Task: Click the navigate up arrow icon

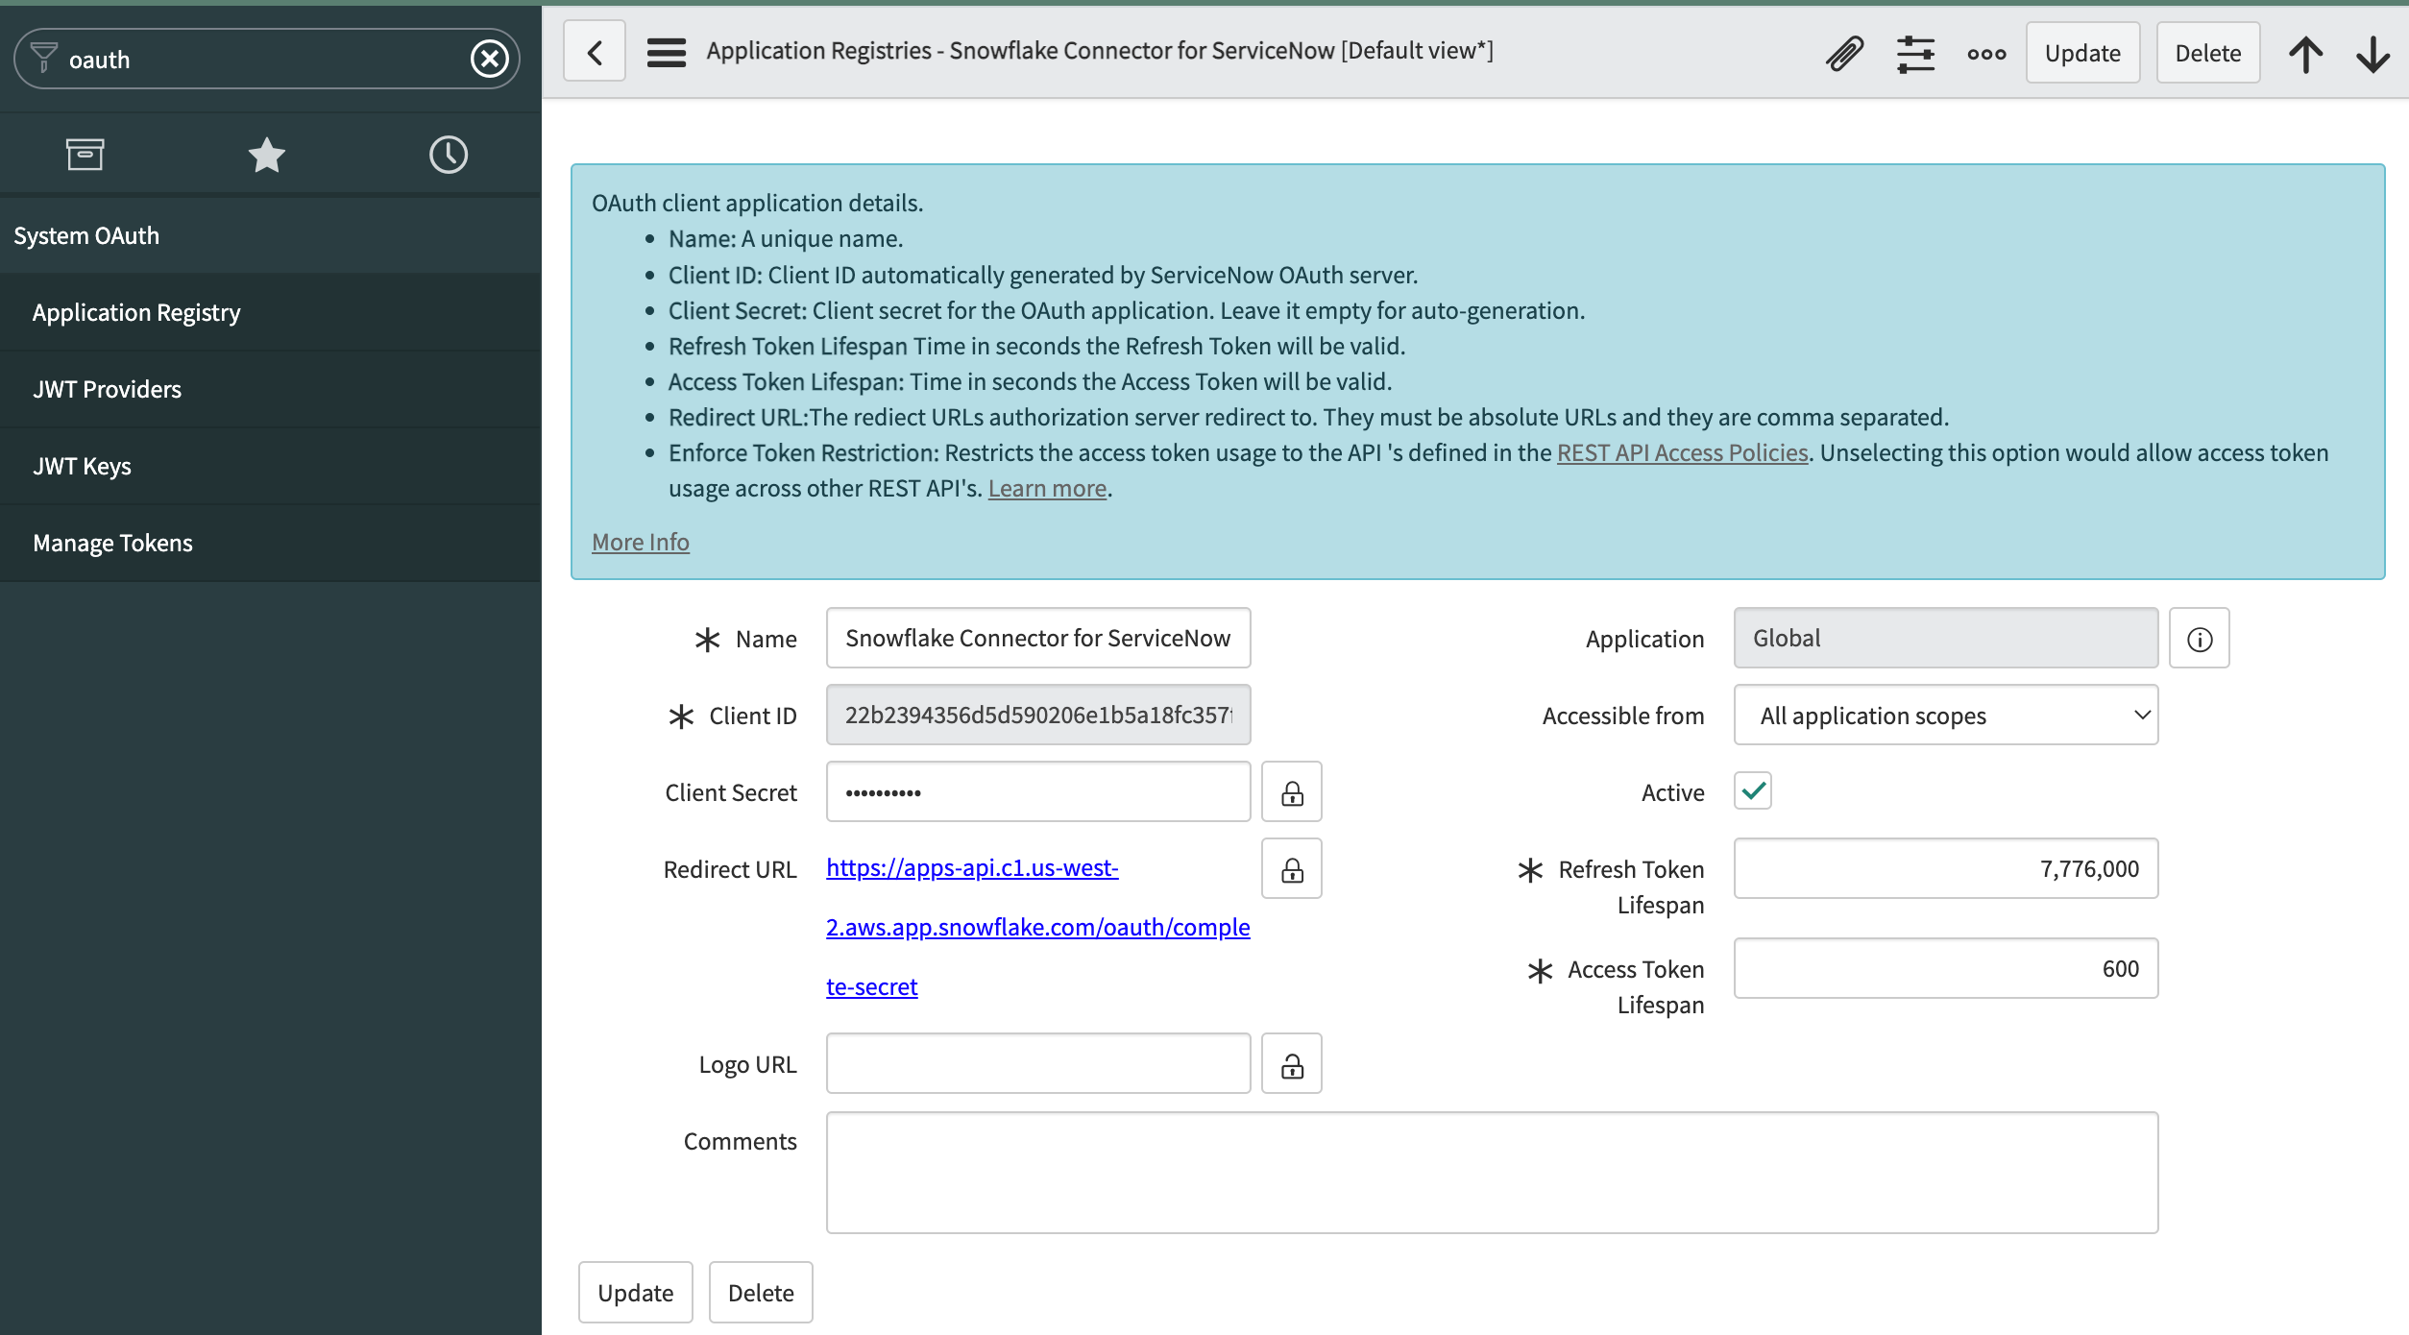Action: tap(2305, 54)
